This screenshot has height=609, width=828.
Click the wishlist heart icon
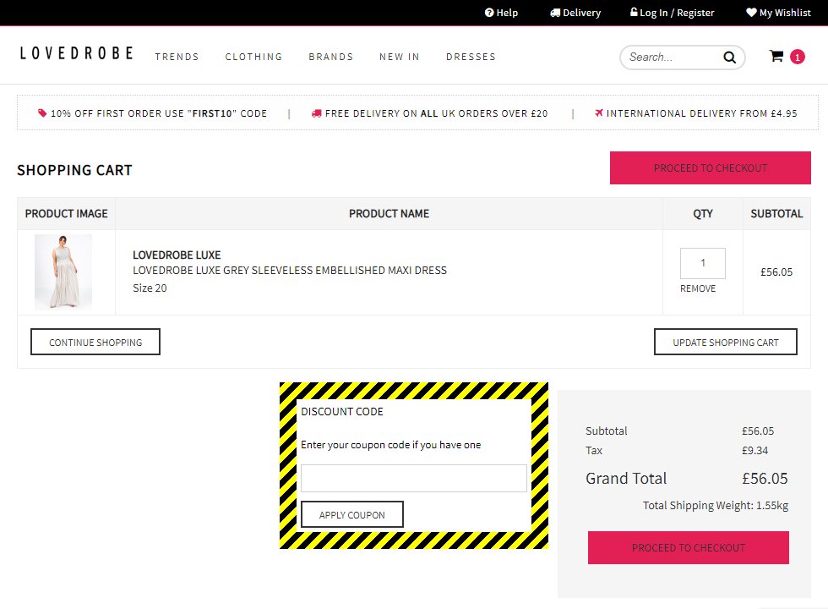751,12
